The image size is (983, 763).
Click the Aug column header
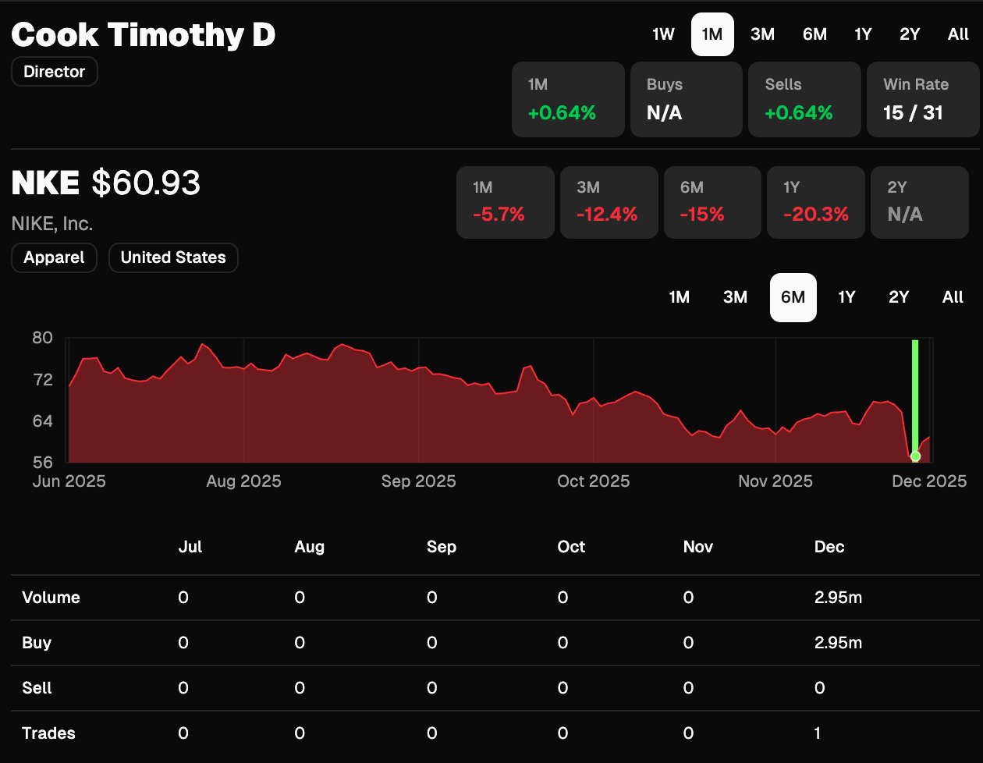pos(309,547)
